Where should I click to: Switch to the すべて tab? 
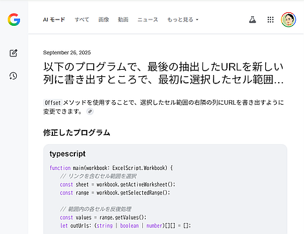[x=81, y=19]
